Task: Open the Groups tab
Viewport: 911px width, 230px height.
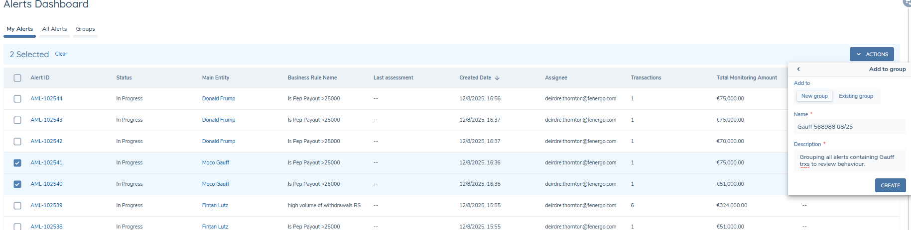Action: click(85, 29)
